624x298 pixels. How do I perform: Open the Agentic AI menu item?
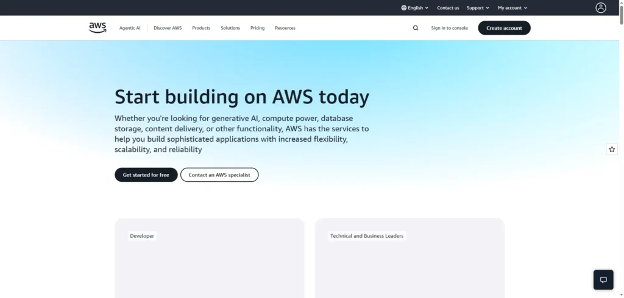point(130,28)
